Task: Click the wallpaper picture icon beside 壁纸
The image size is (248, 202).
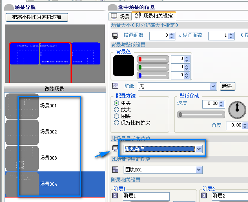Action: (x=115, y=86)
